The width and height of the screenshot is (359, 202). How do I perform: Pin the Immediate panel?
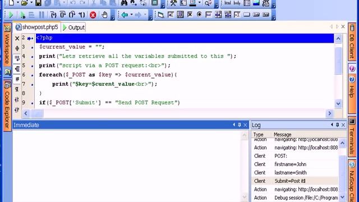(x=240, y=125)
